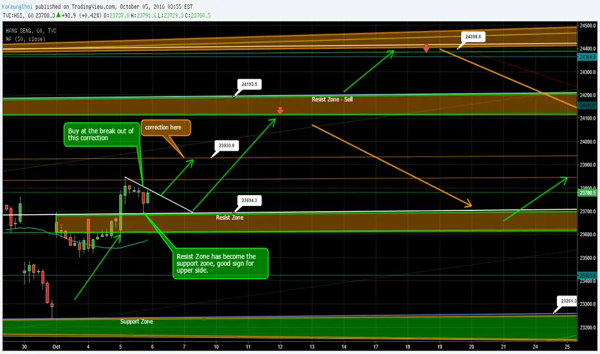
Task: Click the 24398.6 price callout
Action: tap(473, 37)
